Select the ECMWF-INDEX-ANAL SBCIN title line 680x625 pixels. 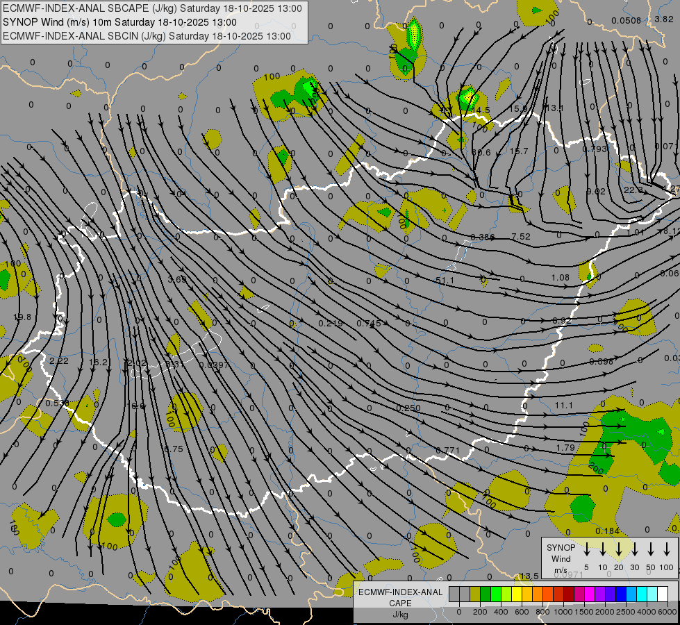tap(147, 35)
